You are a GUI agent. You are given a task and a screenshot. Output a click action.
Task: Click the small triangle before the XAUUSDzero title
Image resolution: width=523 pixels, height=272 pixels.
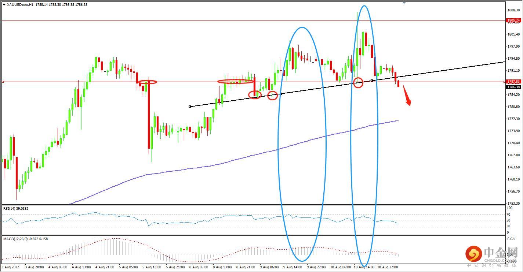click(4, 5)
